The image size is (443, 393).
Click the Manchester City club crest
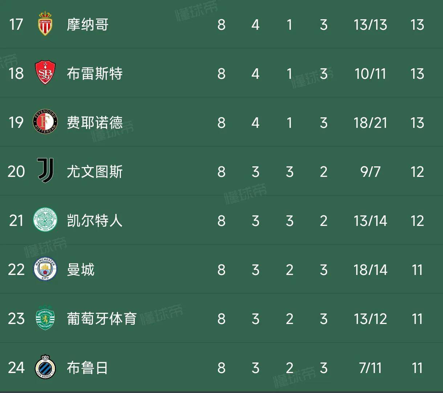pos(45,269)
